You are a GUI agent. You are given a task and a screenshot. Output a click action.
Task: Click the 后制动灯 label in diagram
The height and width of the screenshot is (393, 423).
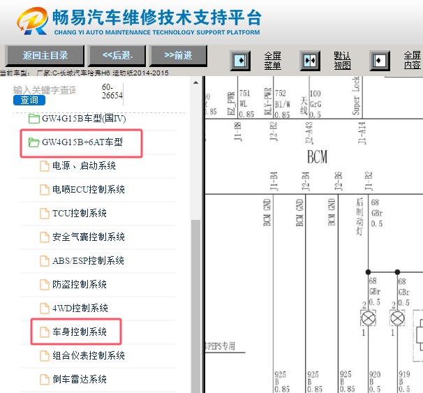click(359, 217)
